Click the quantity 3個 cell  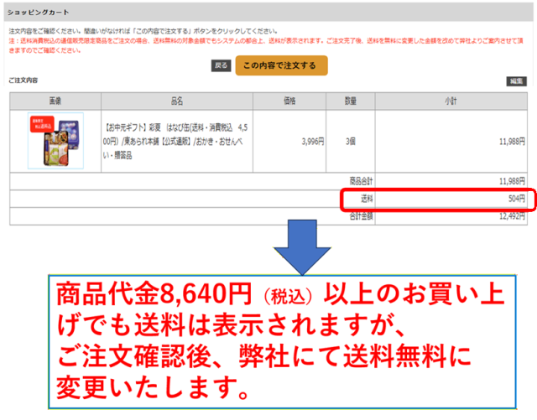coord(351,142)
